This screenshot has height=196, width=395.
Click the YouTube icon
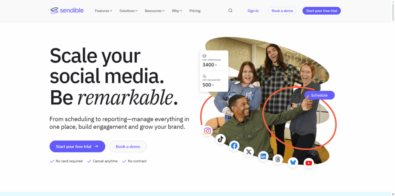click(309, 163)
